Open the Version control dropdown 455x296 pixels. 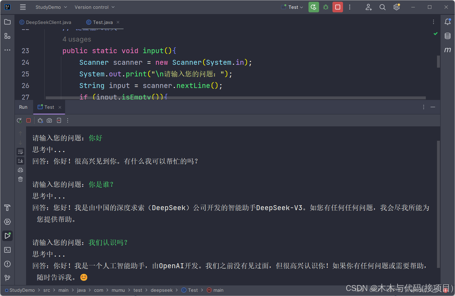(x=95, y=7)
